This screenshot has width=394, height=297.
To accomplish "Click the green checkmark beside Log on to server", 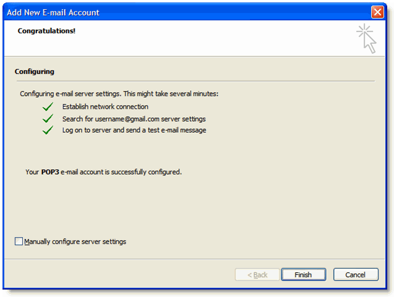I will click(48, 130).
